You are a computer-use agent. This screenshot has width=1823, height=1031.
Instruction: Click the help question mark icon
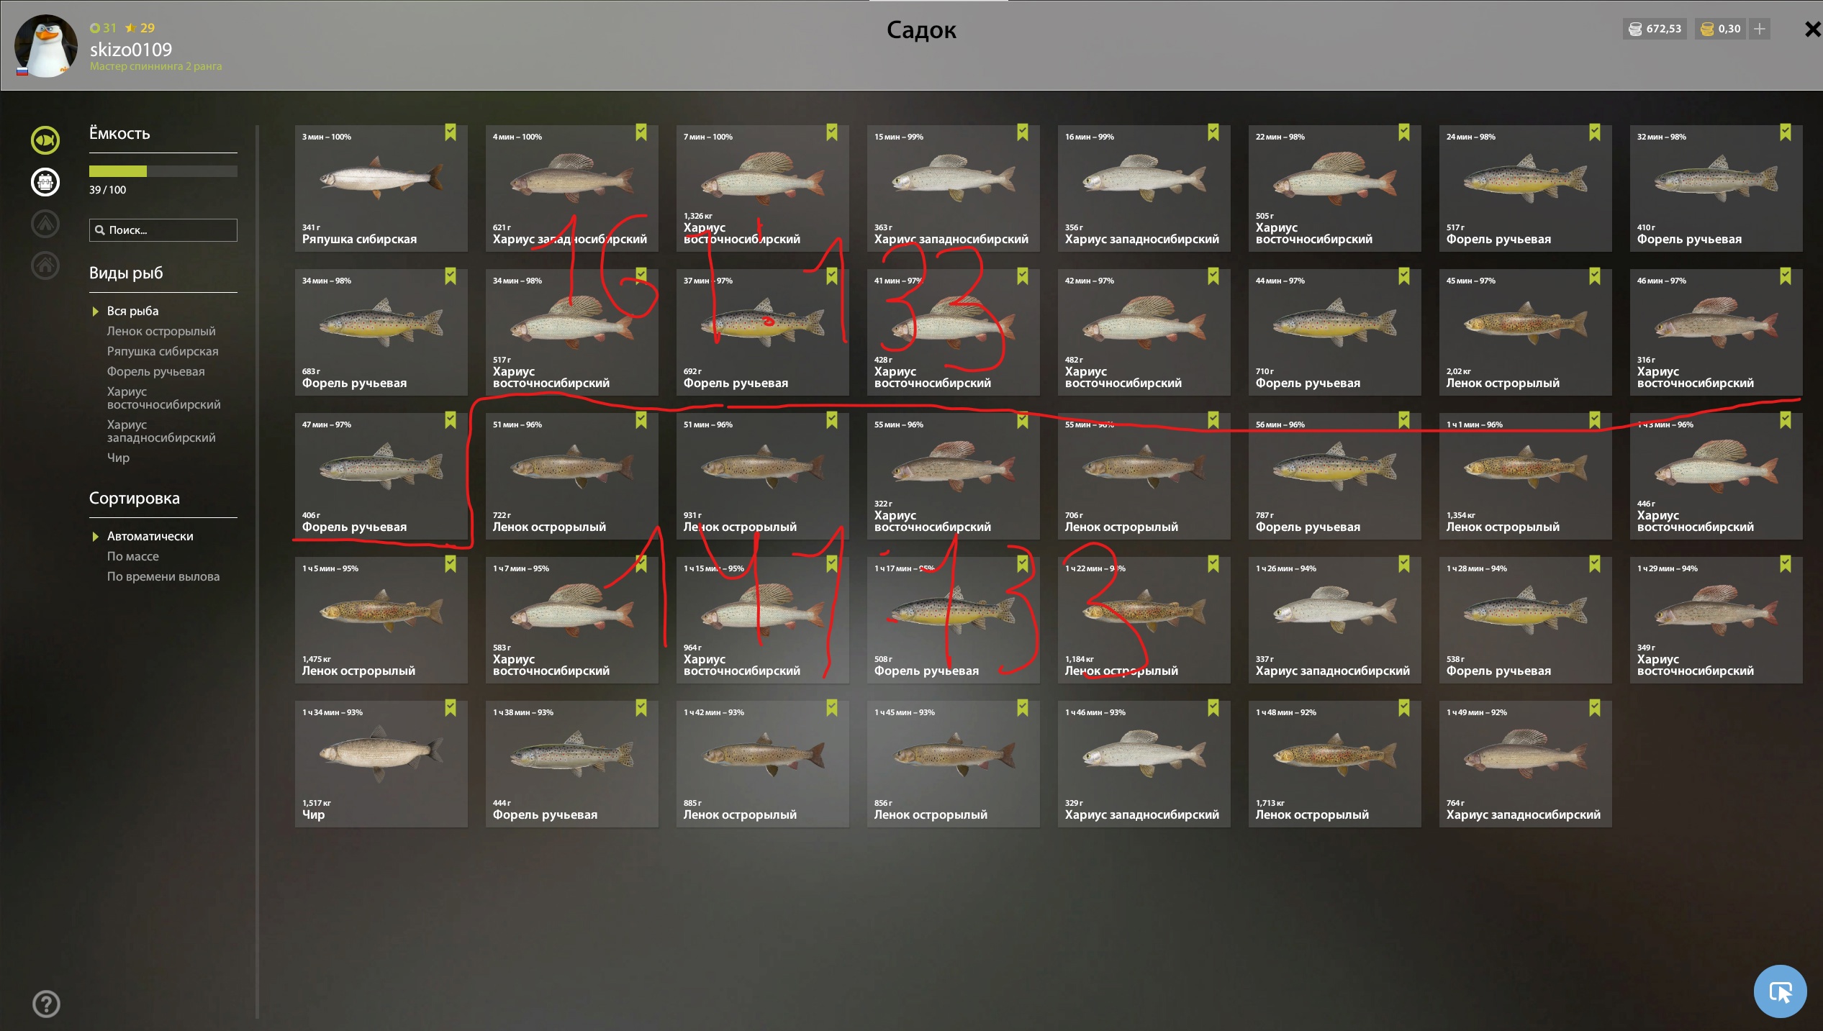point(46,1004)
